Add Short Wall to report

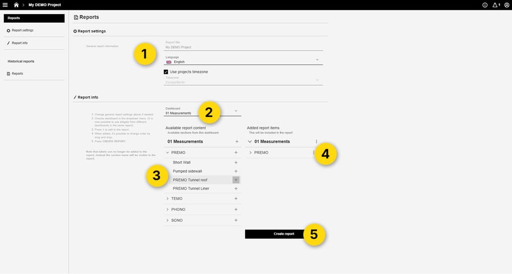pos(236,162)
